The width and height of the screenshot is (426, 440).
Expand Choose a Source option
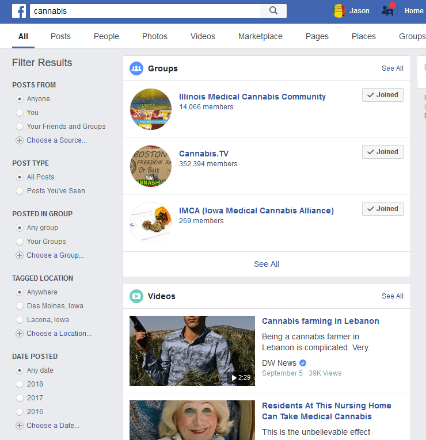click(x=56, y=140)
